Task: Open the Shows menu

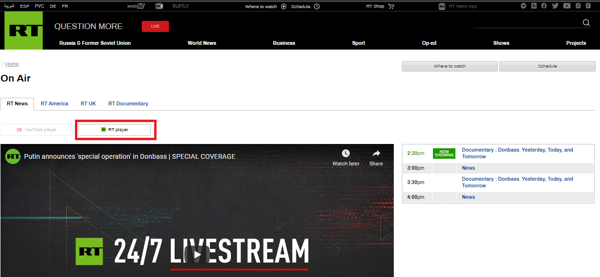Action: pos(501,43)
